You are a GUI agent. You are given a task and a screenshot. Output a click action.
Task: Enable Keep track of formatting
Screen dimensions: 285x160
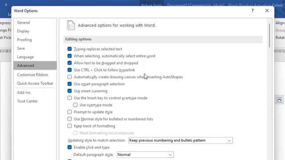click(69, 126)
